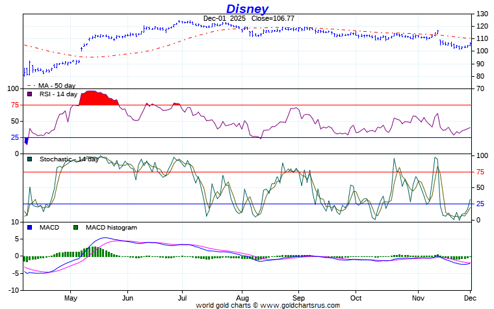The width and height of the screenshot is (494, 309).
Task: Click the 90 price axis label
Action: click(480, 64)
